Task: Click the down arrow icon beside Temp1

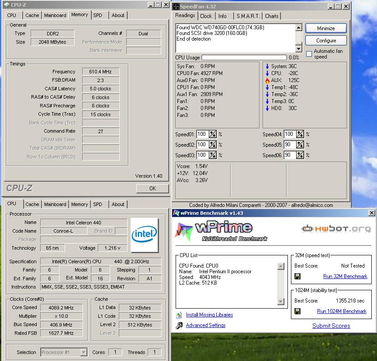Action: pos(267,87)
